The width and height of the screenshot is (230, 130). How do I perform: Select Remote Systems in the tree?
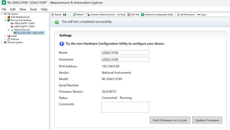pyautogui.click(x=15, y=43)
